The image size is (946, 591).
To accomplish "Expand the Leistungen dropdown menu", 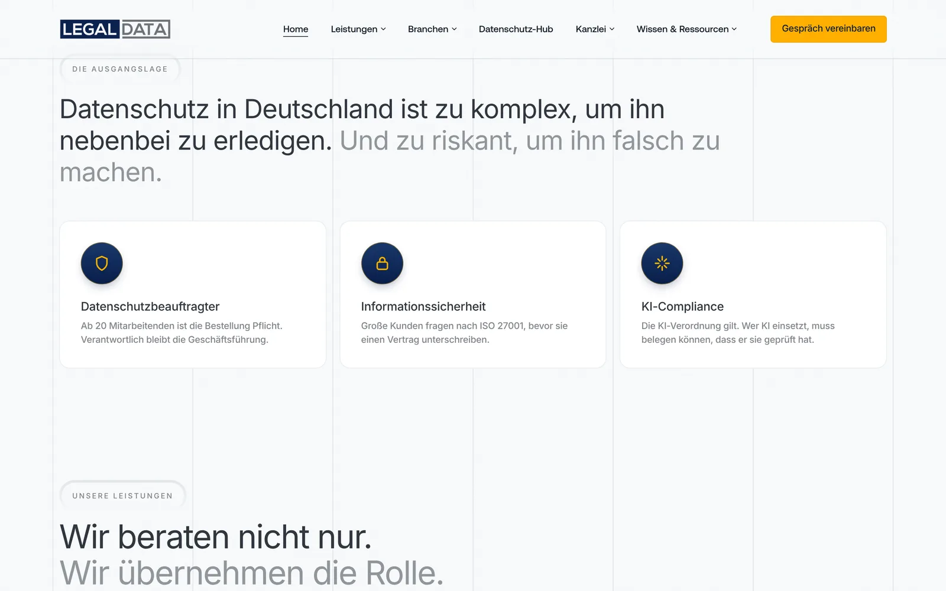I will point(358,29).
